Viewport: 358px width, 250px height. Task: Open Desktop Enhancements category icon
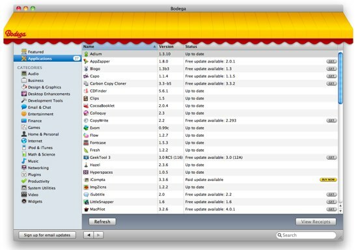tap(24, 94)
